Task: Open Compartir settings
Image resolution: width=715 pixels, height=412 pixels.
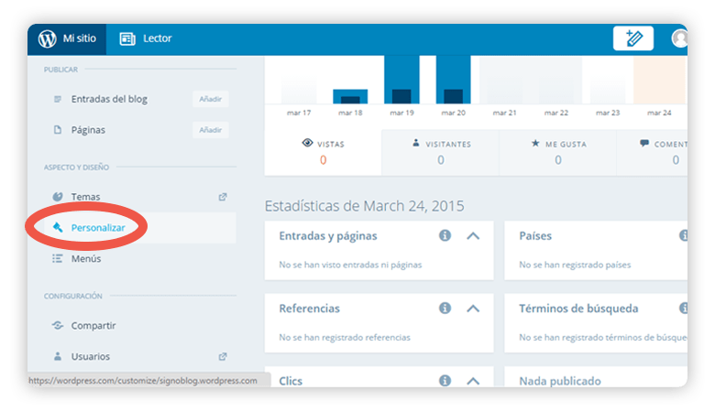Action: click(x=93, y=326)
